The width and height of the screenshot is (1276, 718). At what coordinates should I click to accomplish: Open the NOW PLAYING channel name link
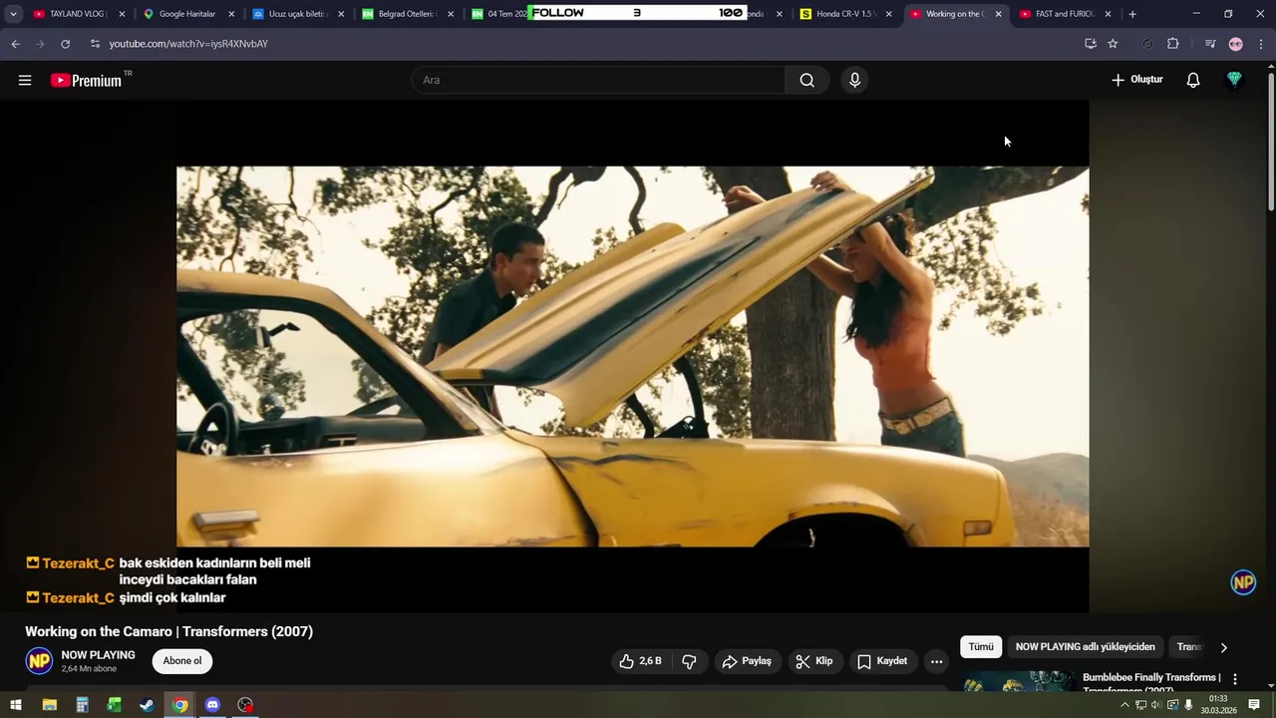point(98,655)
